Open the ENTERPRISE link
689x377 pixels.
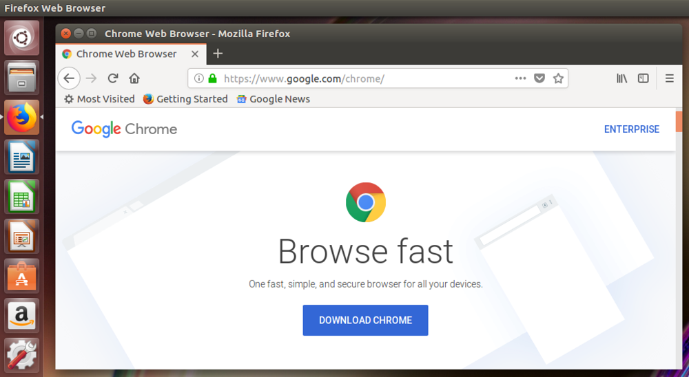coord(631,129)
